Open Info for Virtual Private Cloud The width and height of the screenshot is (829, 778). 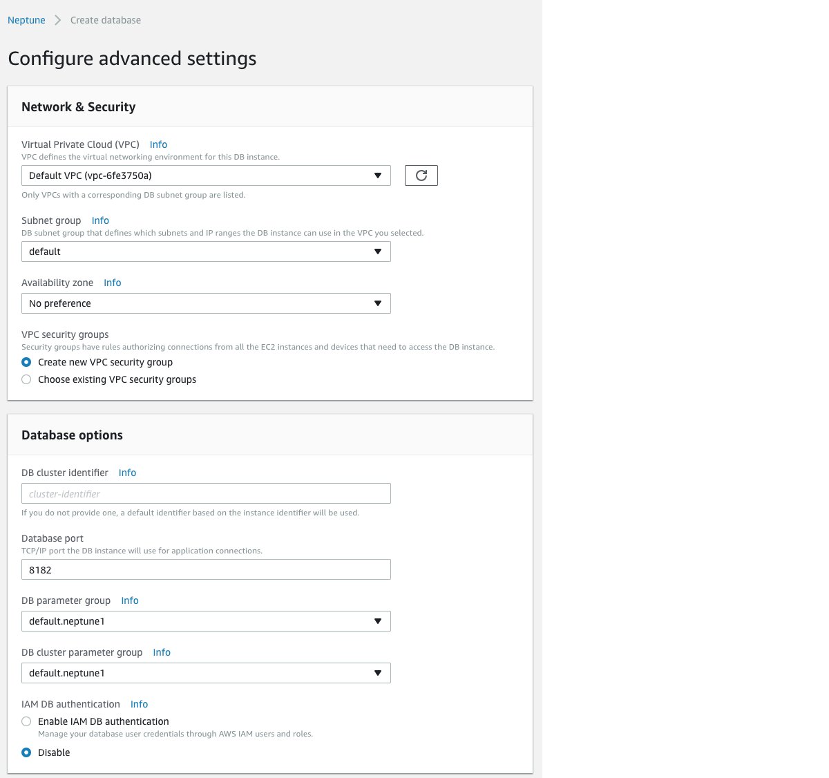(x=158, y=144)
